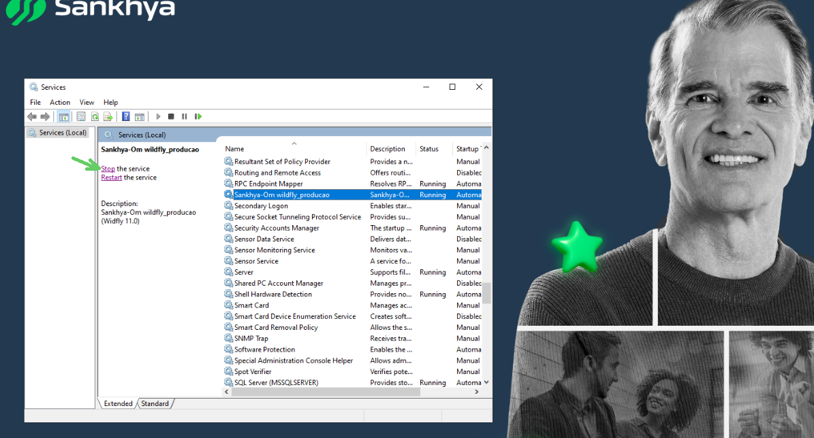Screen dimensions: 814x438
Task: Click the vertical scrollbar thumb
Action: pos(486,293)
